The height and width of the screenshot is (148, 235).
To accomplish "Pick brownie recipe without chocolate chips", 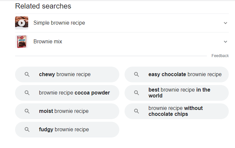I will (175, 111).
